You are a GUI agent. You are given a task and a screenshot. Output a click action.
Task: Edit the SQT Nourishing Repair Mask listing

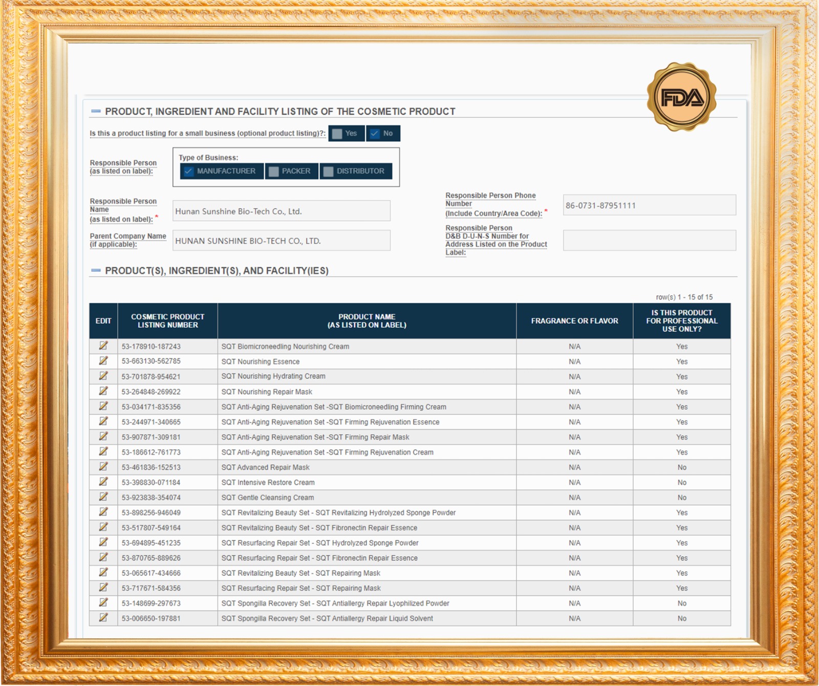[103, 391]
